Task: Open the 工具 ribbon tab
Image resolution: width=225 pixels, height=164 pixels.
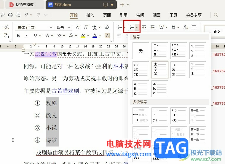Action: 173,15
